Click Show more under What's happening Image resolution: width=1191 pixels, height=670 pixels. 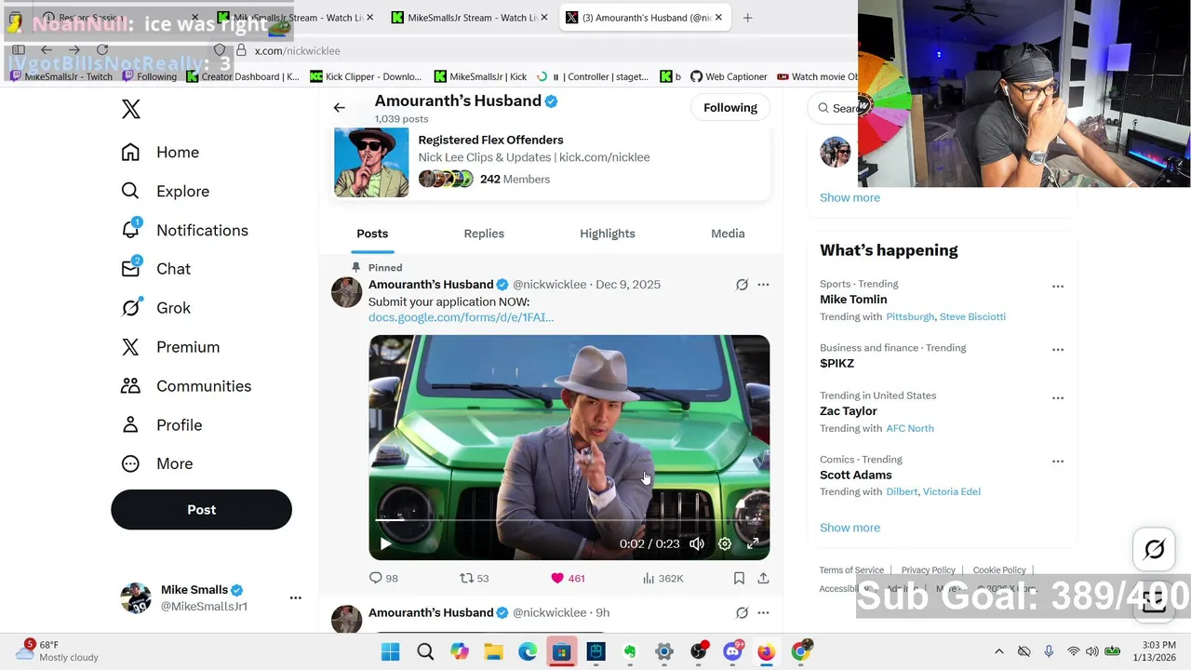tap(850, 528)
